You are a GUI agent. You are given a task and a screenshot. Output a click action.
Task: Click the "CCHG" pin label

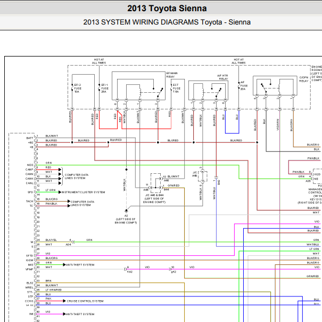[x=29, y=301]
